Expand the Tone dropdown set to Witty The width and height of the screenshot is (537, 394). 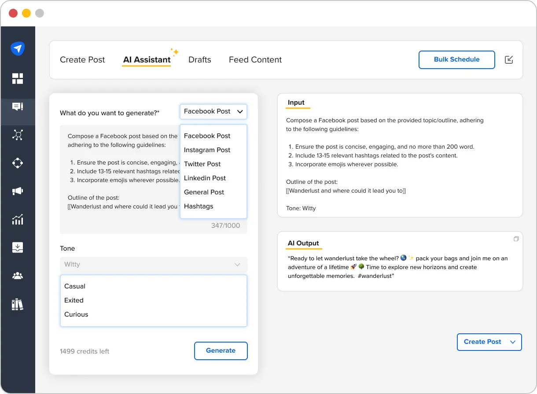(153, 264)
